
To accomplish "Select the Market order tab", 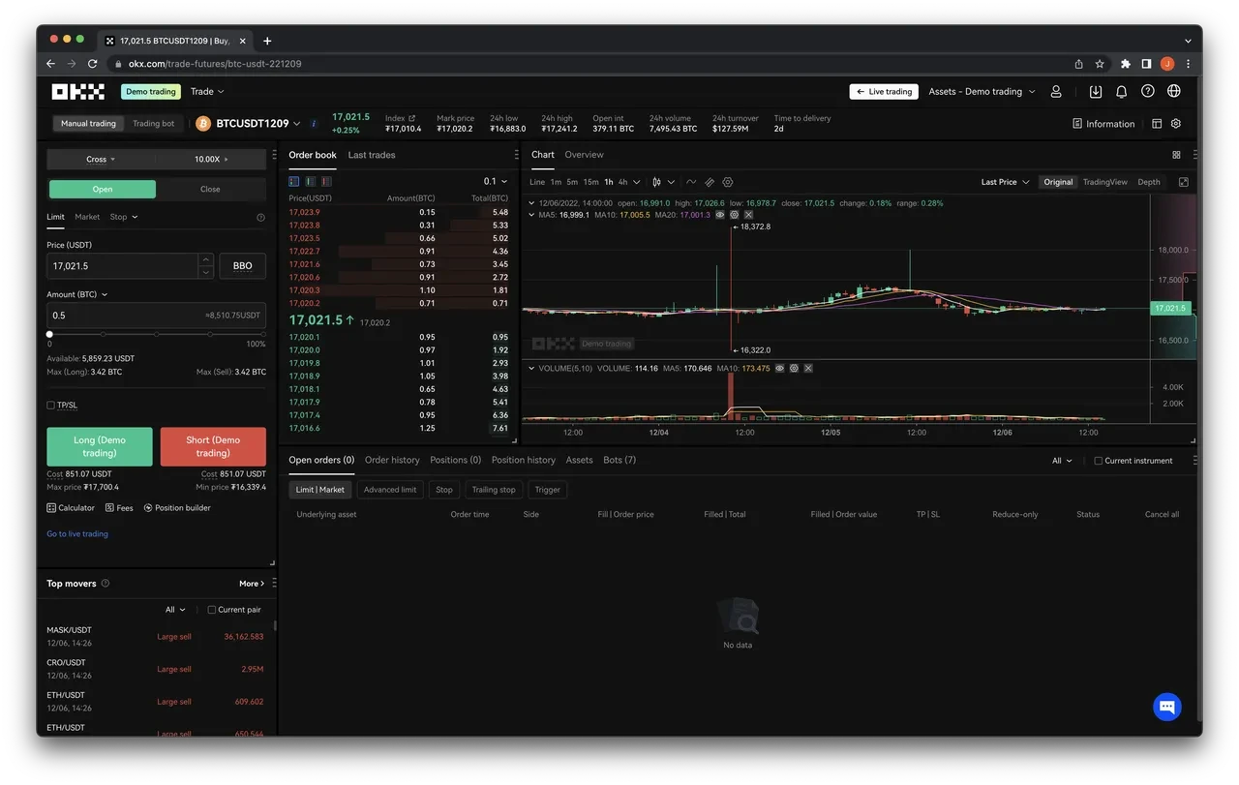I will (87, 217).
